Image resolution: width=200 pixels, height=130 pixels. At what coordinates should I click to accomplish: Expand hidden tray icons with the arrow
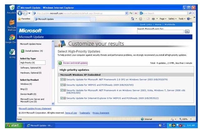(164, 125)
